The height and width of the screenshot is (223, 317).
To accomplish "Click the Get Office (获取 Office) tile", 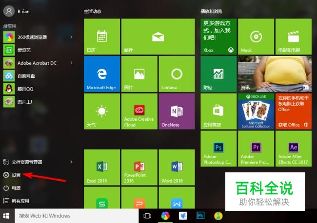I will pos(294,111).
